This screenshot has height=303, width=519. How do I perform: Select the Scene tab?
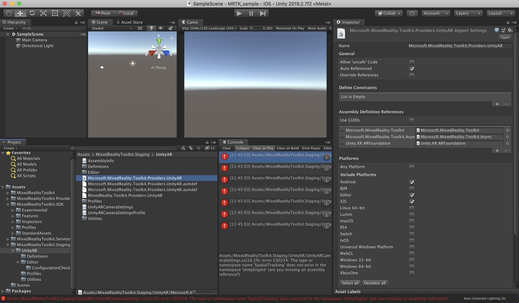coord(99,22)
